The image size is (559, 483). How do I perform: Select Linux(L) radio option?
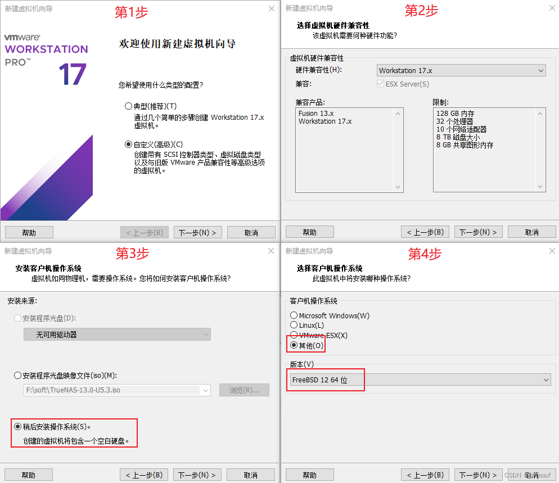[294, 325]
